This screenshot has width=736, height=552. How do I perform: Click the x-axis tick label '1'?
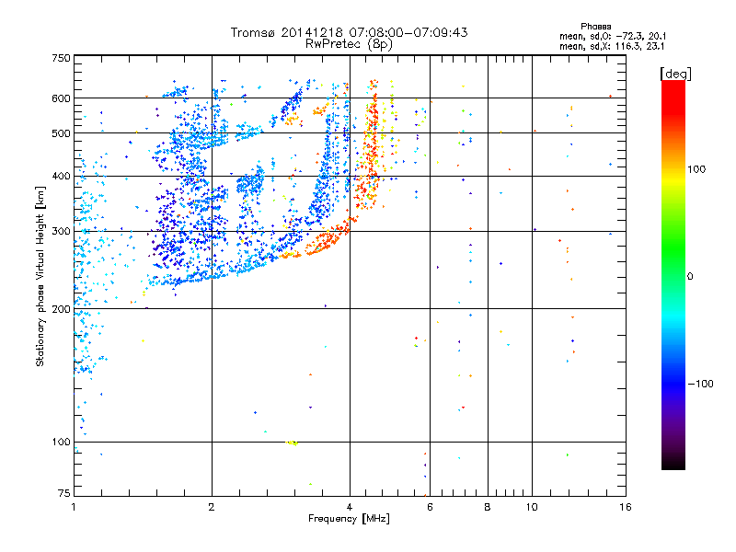[74, 507]
